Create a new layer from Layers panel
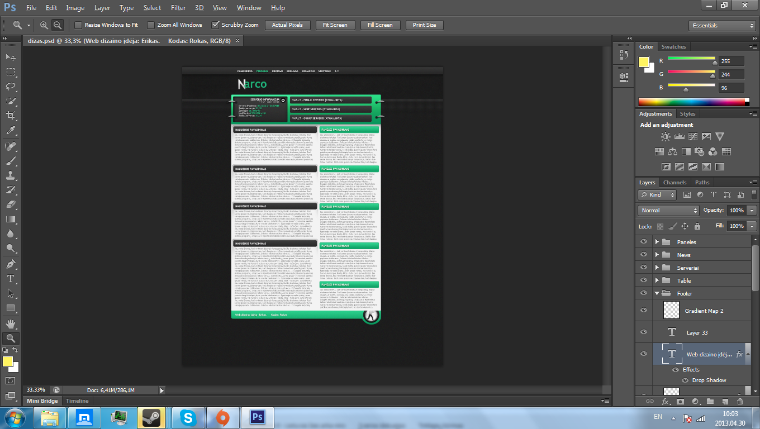Screen dimensions: 760x429 coord(725,401)
